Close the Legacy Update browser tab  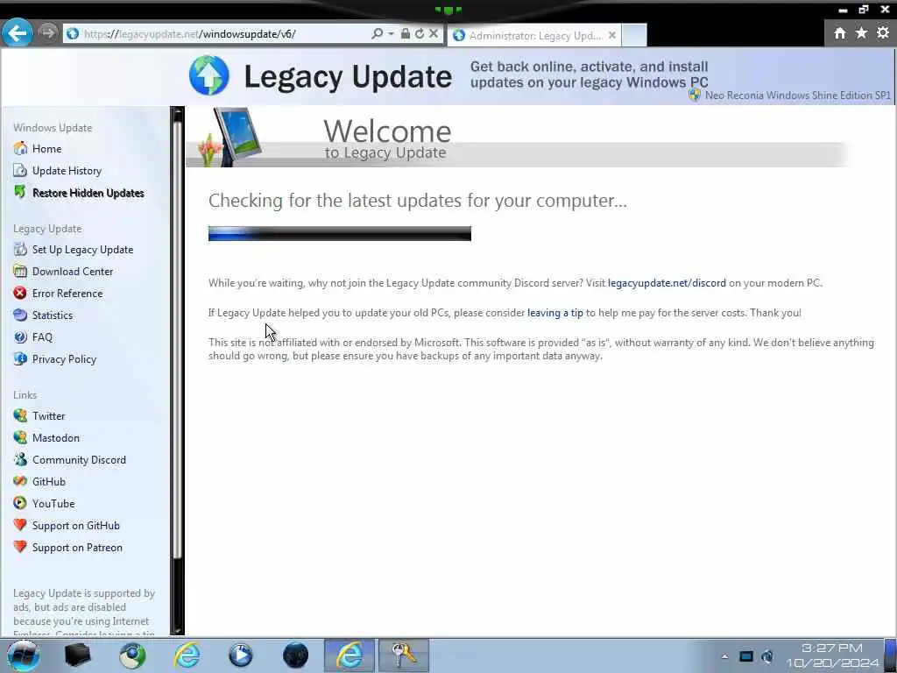tap(612, 35)
